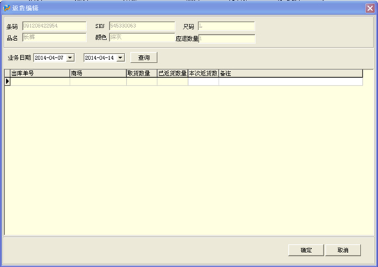The height and width of the screenshot is (267, 378).
Task: Click the 条码 barcode input field
Action: coord(54,26)
